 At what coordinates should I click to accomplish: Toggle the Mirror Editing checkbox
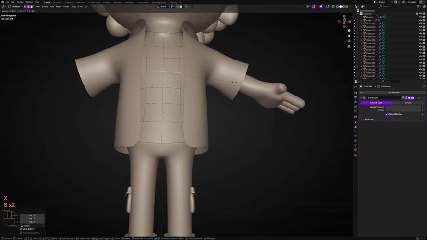[x=21, y=229]
